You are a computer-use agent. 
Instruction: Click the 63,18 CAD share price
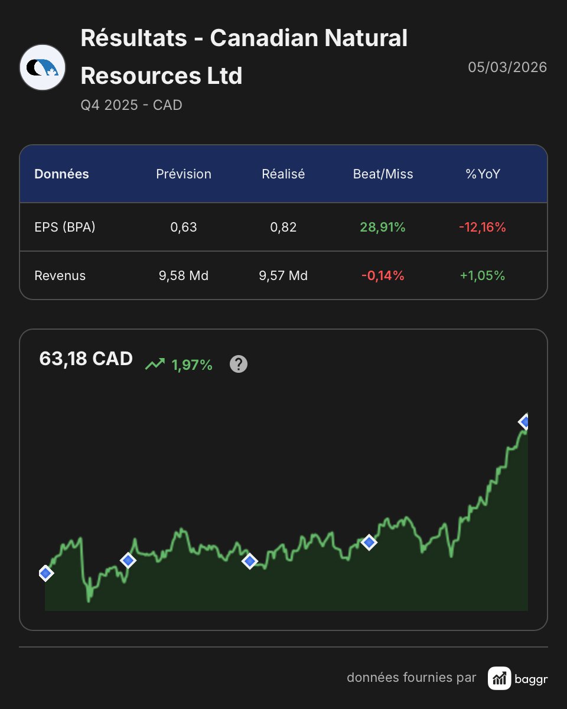coord(86,359)
